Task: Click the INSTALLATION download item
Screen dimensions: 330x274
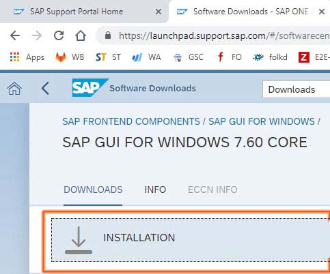Action: pos(191,240)
